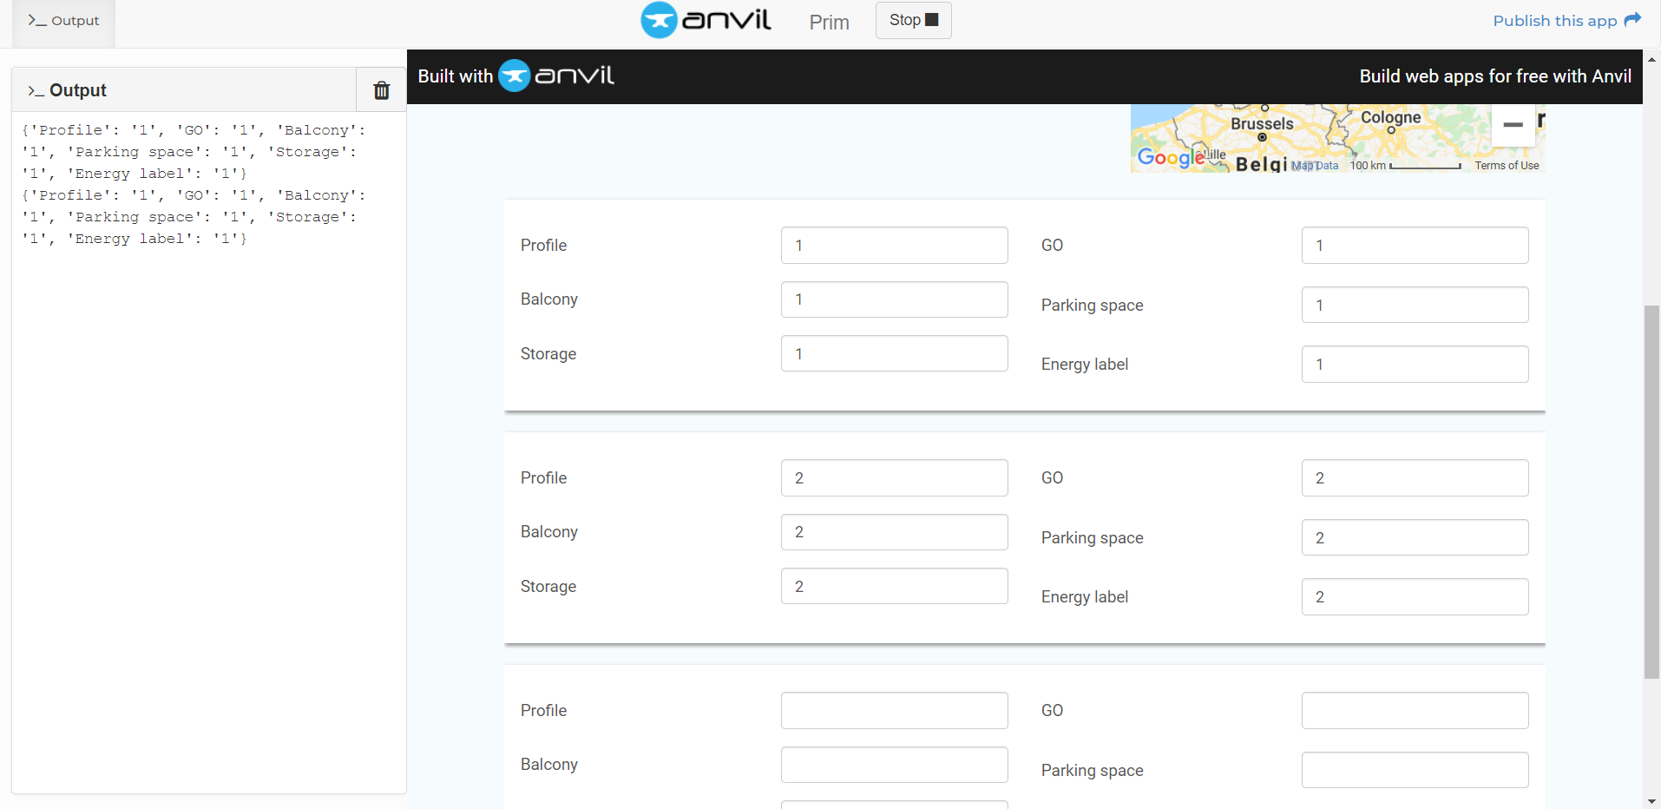Click the scroll-up arrow at top of scrollbar
This screenshot has height=809, width=1661.
point(1650,59)
